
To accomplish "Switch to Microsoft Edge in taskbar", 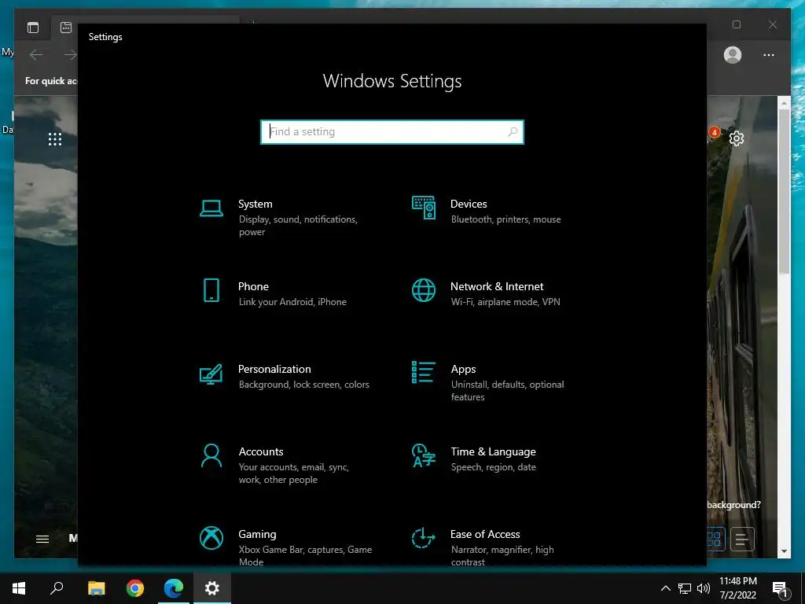I will coord(174,588).
